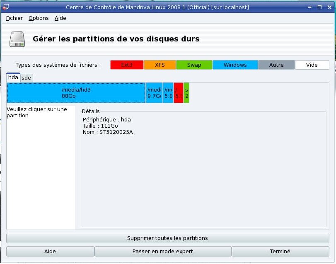Click the Ext3 filesystem type swatch

[x=127, y=65]
